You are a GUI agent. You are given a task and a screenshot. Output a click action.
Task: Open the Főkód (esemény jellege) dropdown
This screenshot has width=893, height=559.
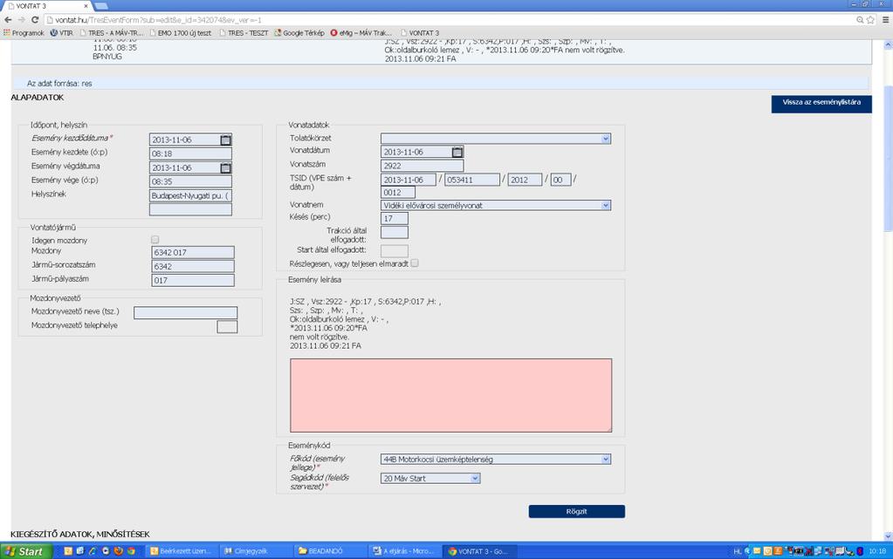[496, 460]
